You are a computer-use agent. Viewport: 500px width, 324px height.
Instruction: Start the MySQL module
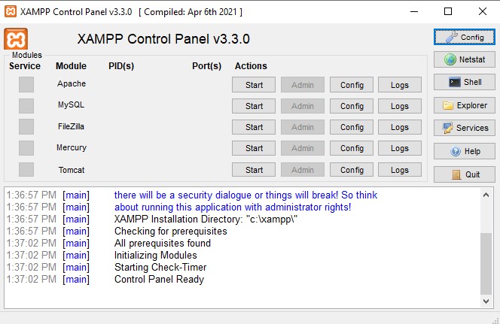[255, 106]
